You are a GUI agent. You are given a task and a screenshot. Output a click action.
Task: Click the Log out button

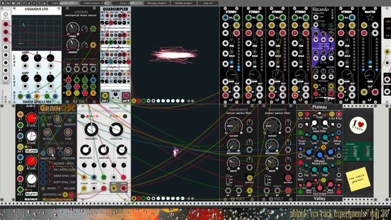pos(208,3)
